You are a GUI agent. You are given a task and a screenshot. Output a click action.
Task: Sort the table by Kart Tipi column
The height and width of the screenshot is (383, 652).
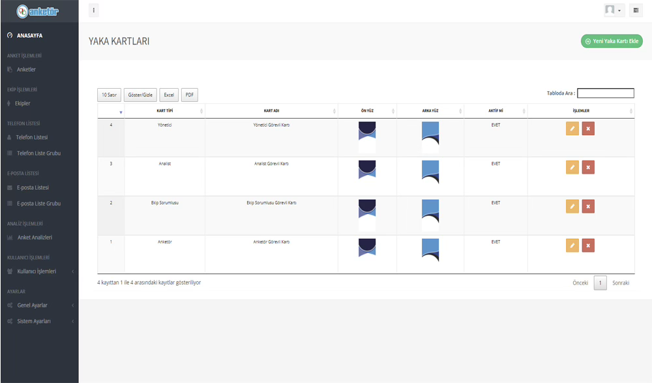click(x=165, y=112)
